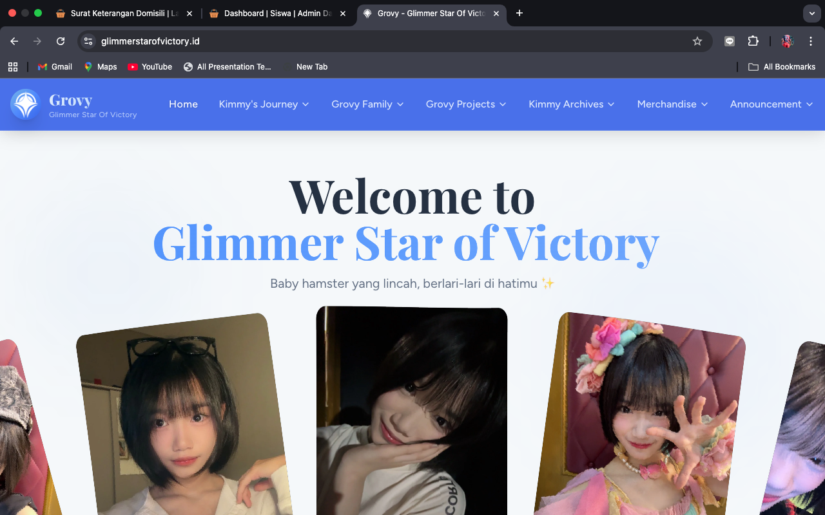825x515 pixels.
Task: Close the Surat Keterangan Domisili tab
Action: click(x=189, y=14)
